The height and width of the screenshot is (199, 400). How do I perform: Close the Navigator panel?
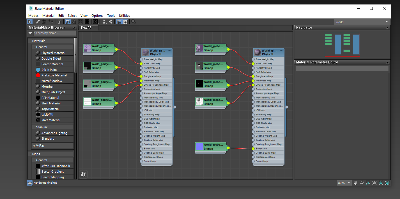[387, 28]
